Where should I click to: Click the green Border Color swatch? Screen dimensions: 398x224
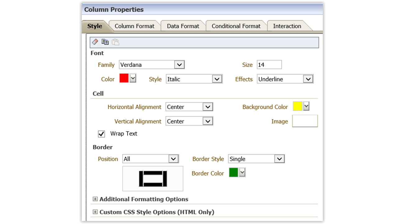pos(234,172)
